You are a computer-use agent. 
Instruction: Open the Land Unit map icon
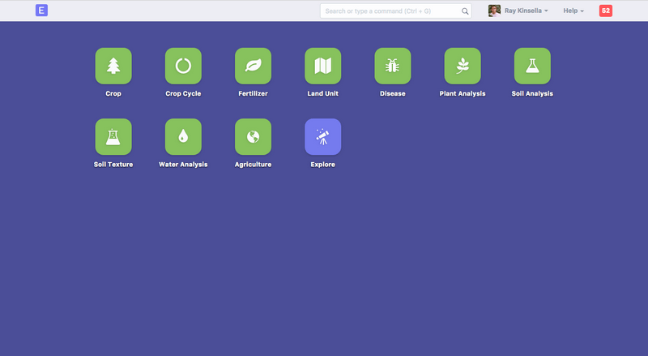coord(322,66)
